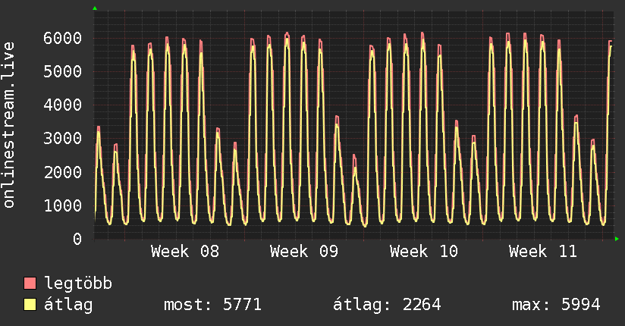Click the yellow átlag legend swatch
This screenshot has height=326, width=625.
pyautogui.click(x=30, y=305)
